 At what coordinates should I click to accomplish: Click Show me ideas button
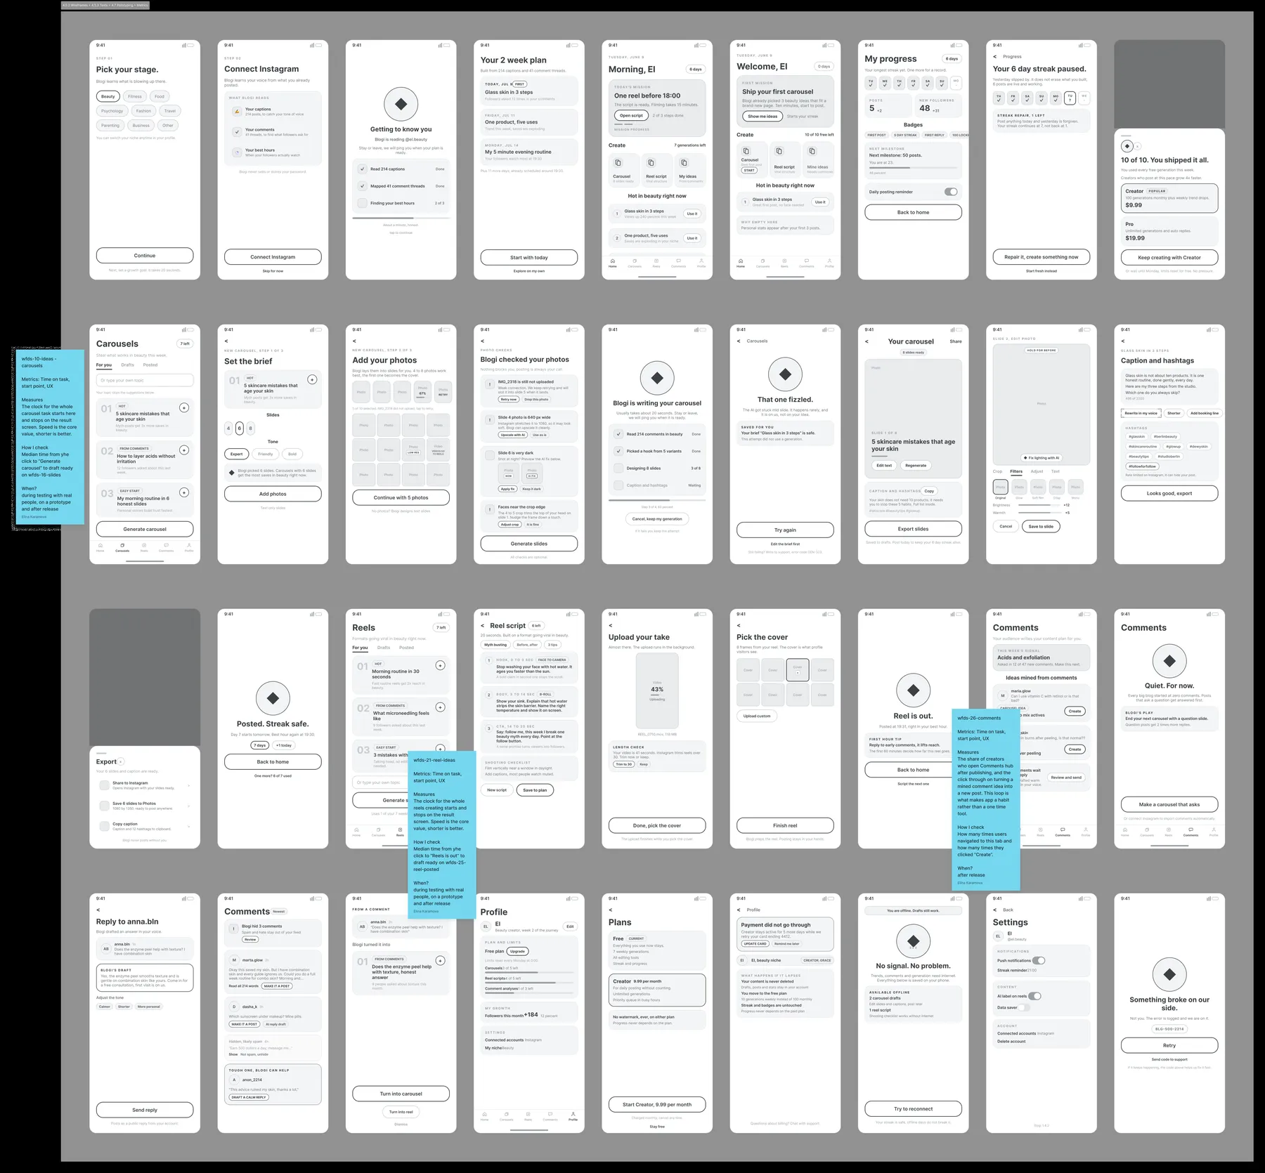click(x=763, y=117)
